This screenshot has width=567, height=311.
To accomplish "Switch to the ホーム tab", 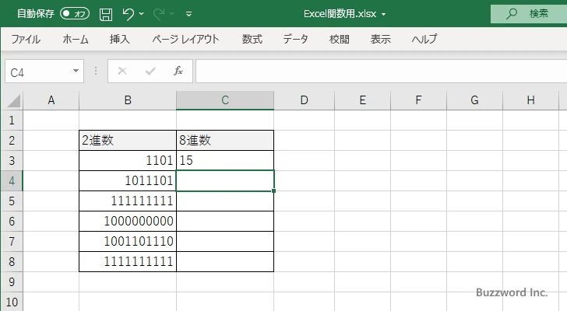I will [76, 39].
